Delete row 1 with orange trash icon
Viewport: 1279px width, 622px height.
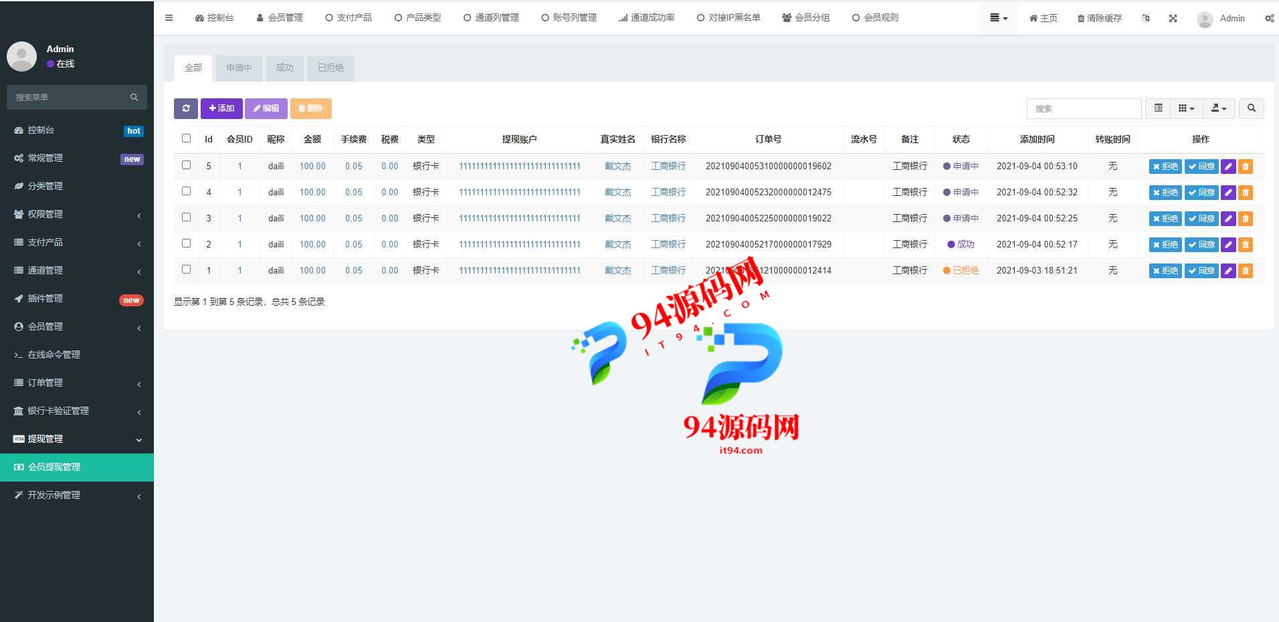coord(1246,271)
